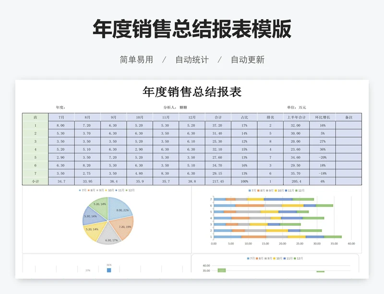Select the 简单易用 subtitle text
This screenshot has width=384, height=294.
(136, 60)
